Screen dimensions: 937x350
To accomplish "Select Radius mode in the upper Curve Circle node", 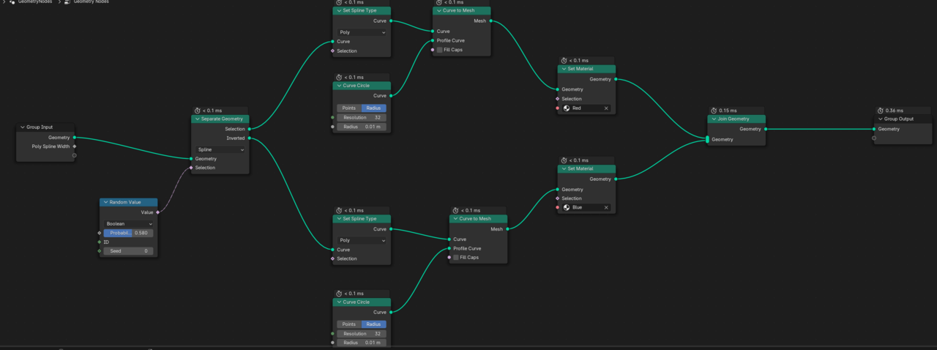I will [373, 108].
